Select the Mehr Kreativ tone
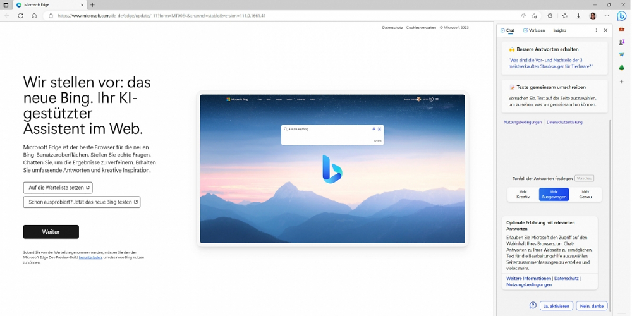Viewport: 632px width, 316px height. pyautogui.click(x=523, y=194)
